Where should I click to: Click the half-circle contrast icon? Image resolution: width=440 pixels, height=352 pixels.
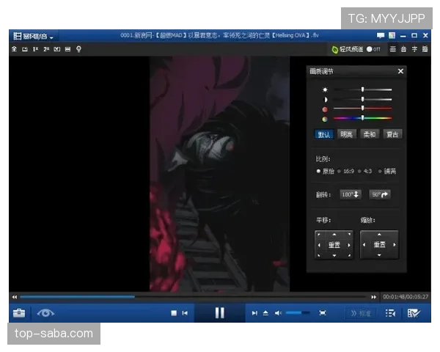pos(326,100)
